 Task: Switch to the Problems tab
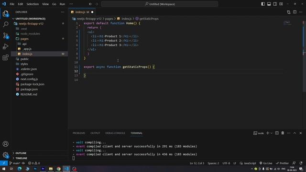(79, 133)
